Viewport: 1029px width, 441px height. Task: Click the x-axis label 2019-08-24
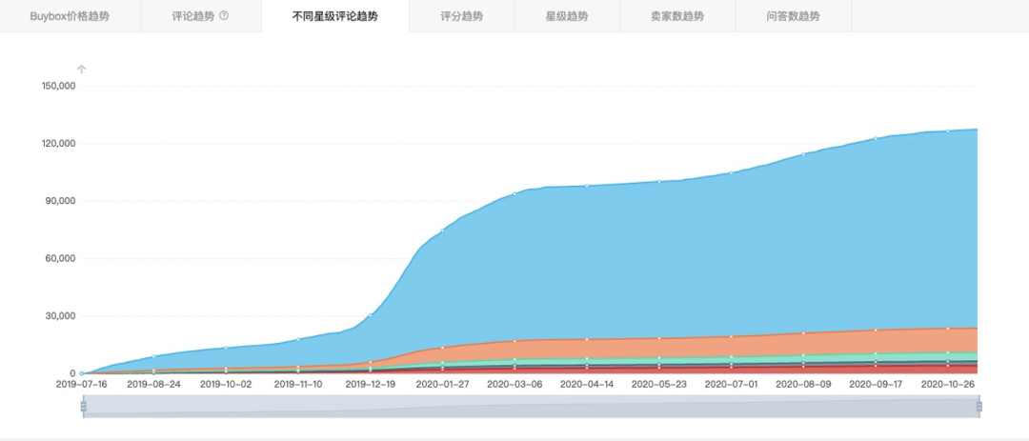(x=153, y=385)
